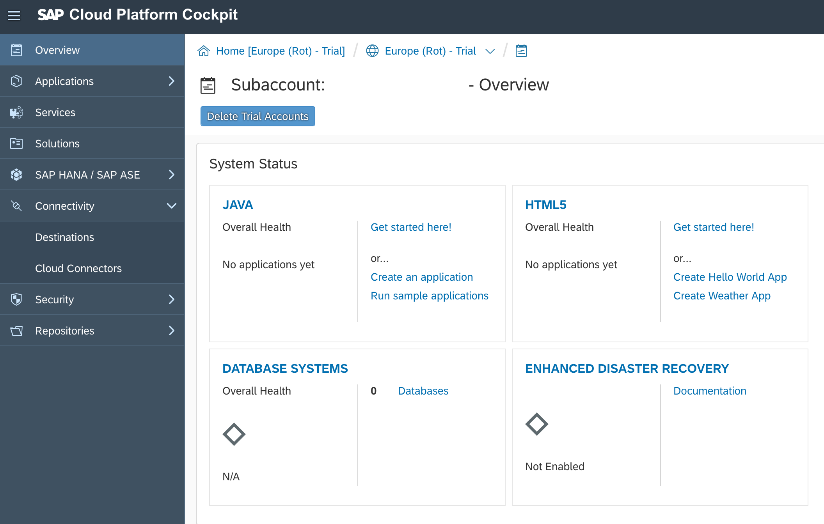Expand the Applications submenu chevron
Viewport: 824px width, 524px height.
point(171,81)
